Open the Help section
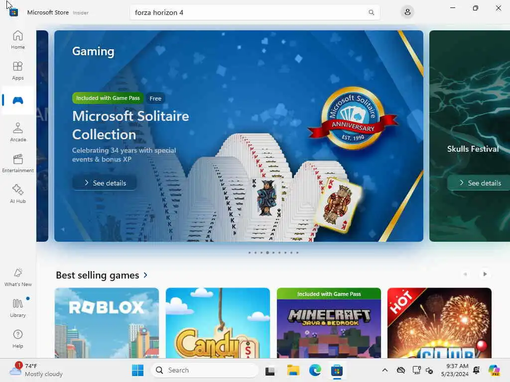This screenshot has height=382, width=510. pos(17,339)
